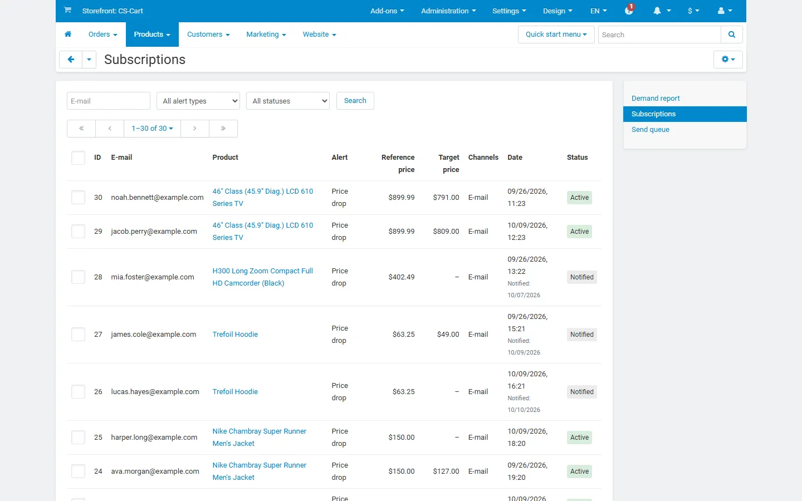Check the row for harper.long@example.com
802x501 pixels.
[79, 438]
